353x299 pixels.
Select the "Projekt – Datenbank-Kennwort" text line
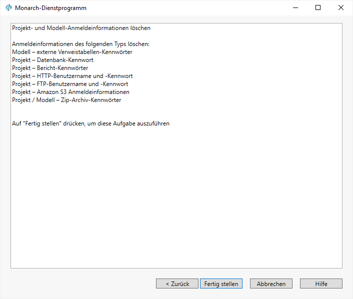tap(52, 60)
